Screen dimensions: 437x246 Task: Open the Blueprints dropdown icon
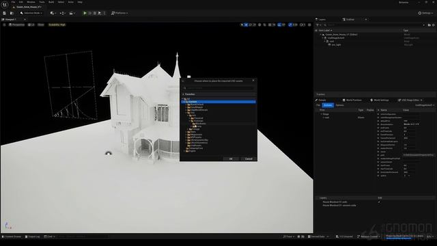click(x=62, y=13)
